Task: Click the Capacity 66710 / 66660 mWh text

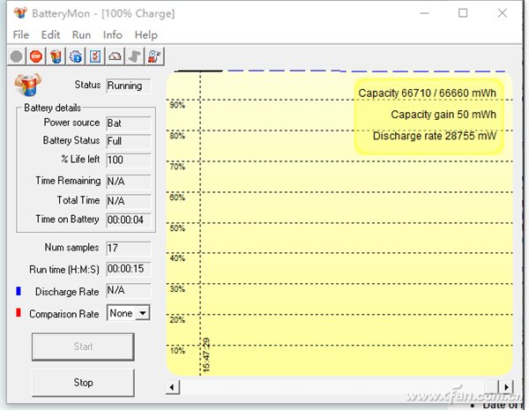Action: pyautogui.click(x=427, y=93)
